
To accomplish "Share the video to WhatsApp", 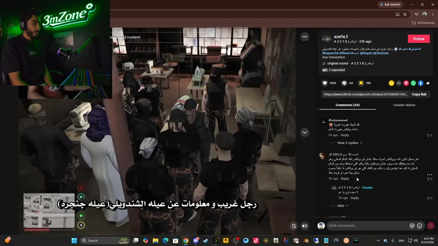I will coord(413,83).
